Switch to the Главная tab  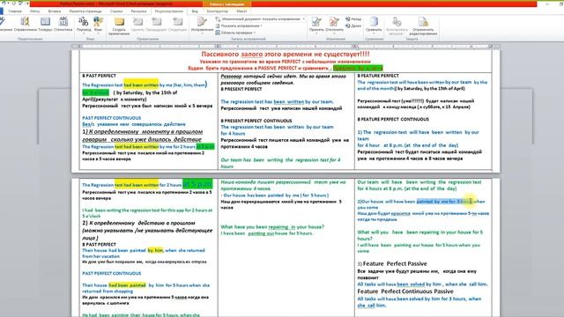(15, 11)
